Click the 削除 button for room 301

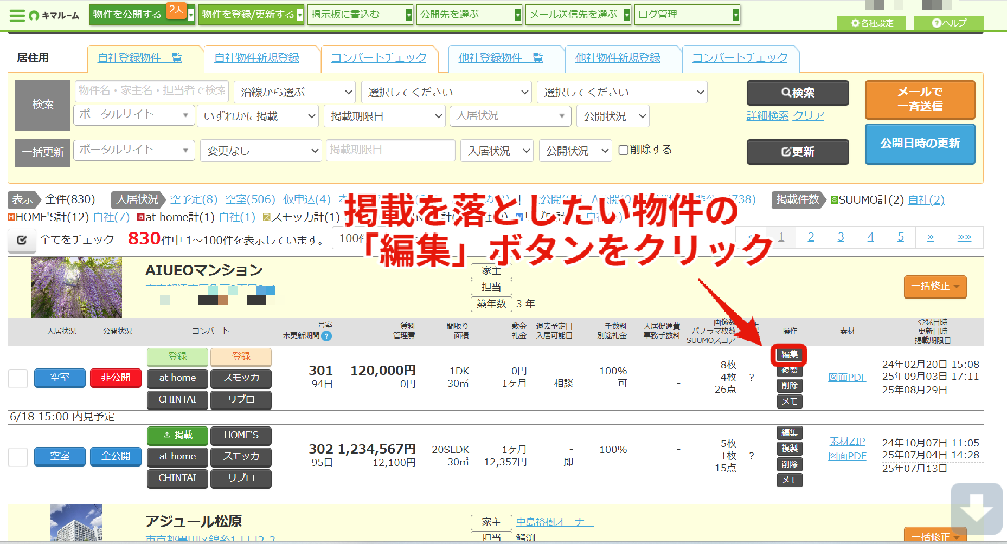coord(790,386)
